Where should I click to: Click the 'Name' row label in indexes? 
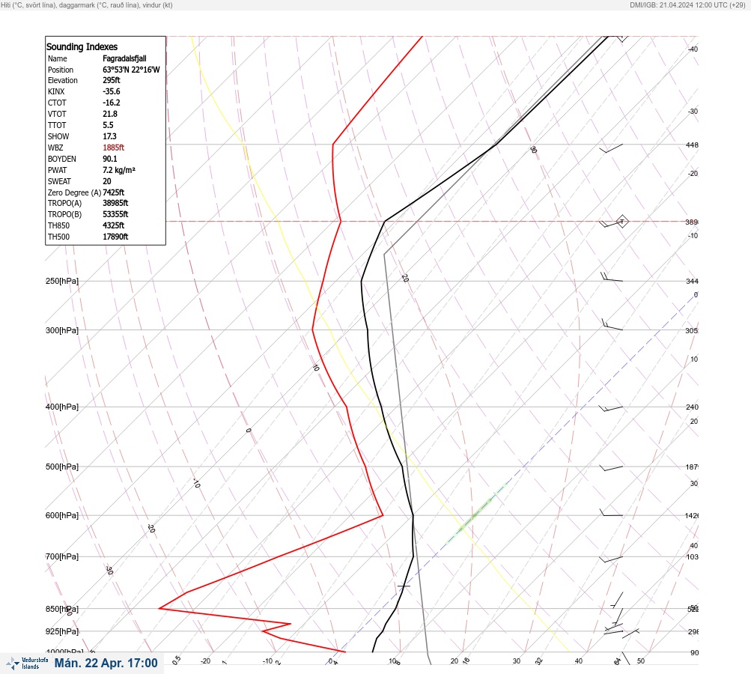tap(58, 58)
